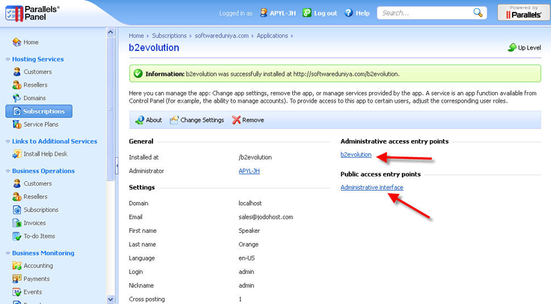Open Events under Business Monitoring
551x304 pixels.
tap(27, 292)
